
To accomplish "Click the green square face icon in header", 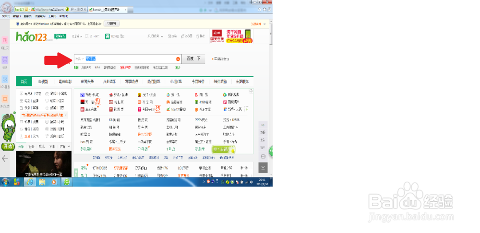I will 108,36.
